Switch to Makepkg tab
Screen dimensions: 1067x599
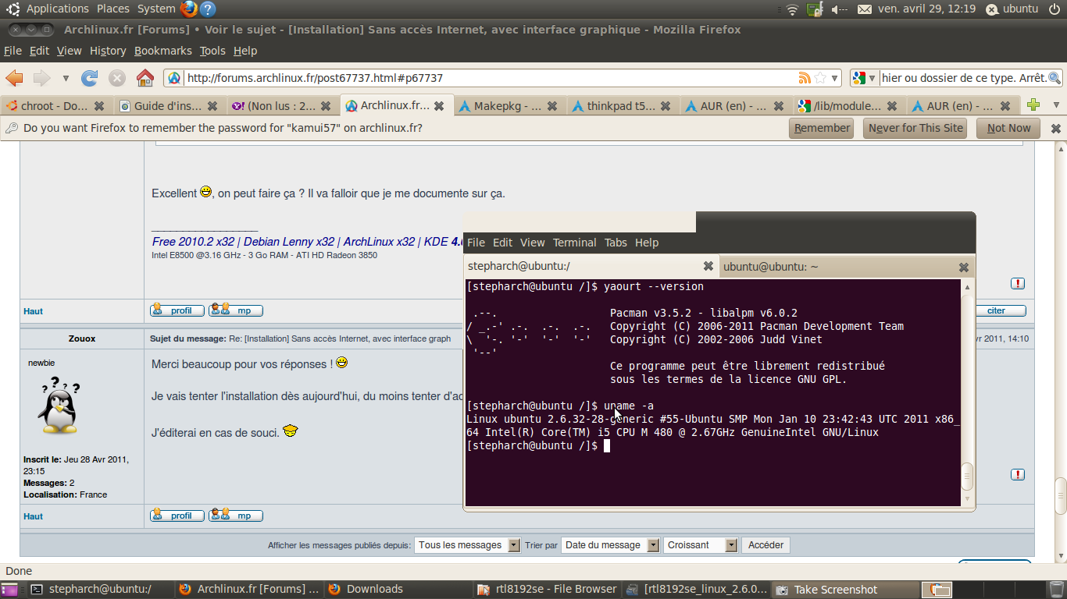pyautogui.click(x=508, y=106)
